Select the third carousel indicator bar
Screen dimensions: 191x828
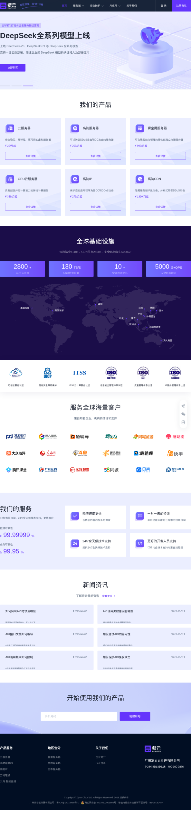tap(28, 86)
